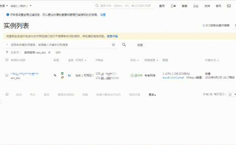
Task: Click 查看详情 link in security warning banner
Action: click(x=112, y=36)
